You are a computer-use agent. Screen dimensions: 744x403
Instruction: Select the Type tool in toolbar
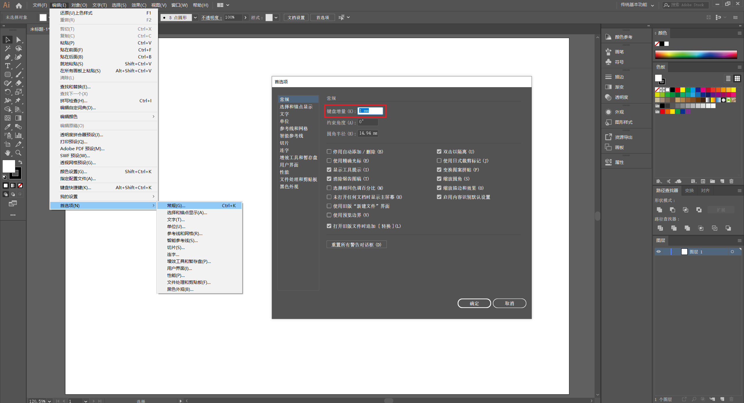click(x=8, y=66)
